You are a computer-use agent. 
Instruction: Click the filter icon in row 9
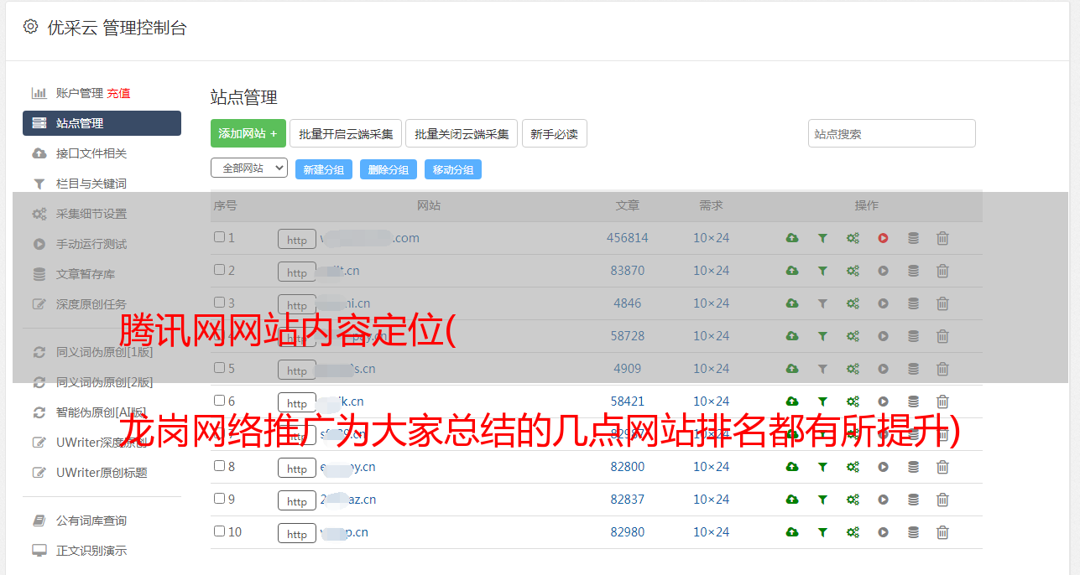pyautogui.click(x=822, y=500)
